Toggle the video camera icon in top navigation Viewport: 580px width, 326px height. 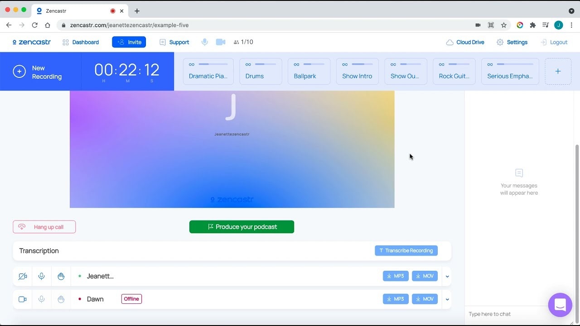point(221,42)
